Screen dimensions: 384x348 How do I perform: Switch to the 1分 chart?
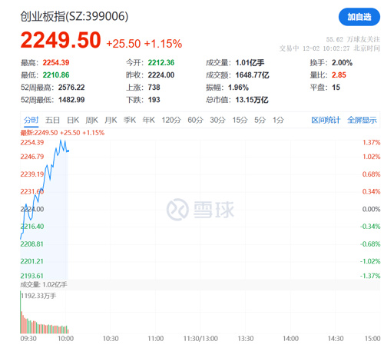pos(278,120)
